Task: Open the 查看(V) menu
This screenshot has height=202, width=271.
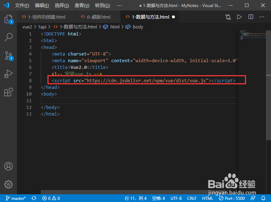Action: pos(82,6)
